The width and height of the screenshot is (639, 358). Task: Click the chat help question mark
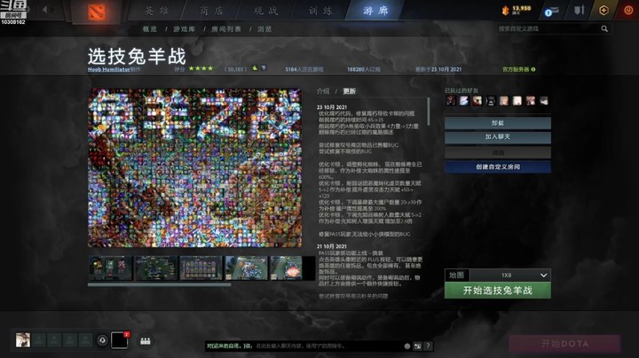click(428, 346)
